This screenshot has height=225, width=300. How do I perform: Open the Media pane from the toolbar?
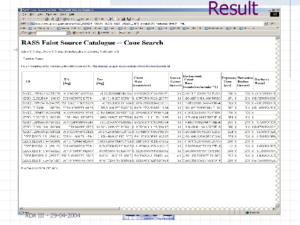coord(99,19)
